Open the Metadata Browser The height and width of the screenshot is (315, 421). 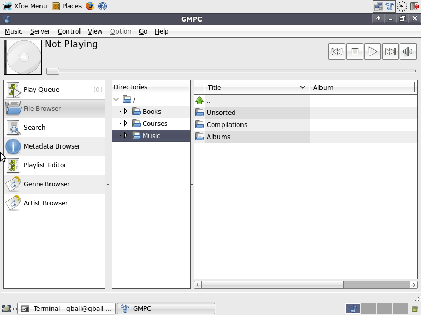pos(54,146)
